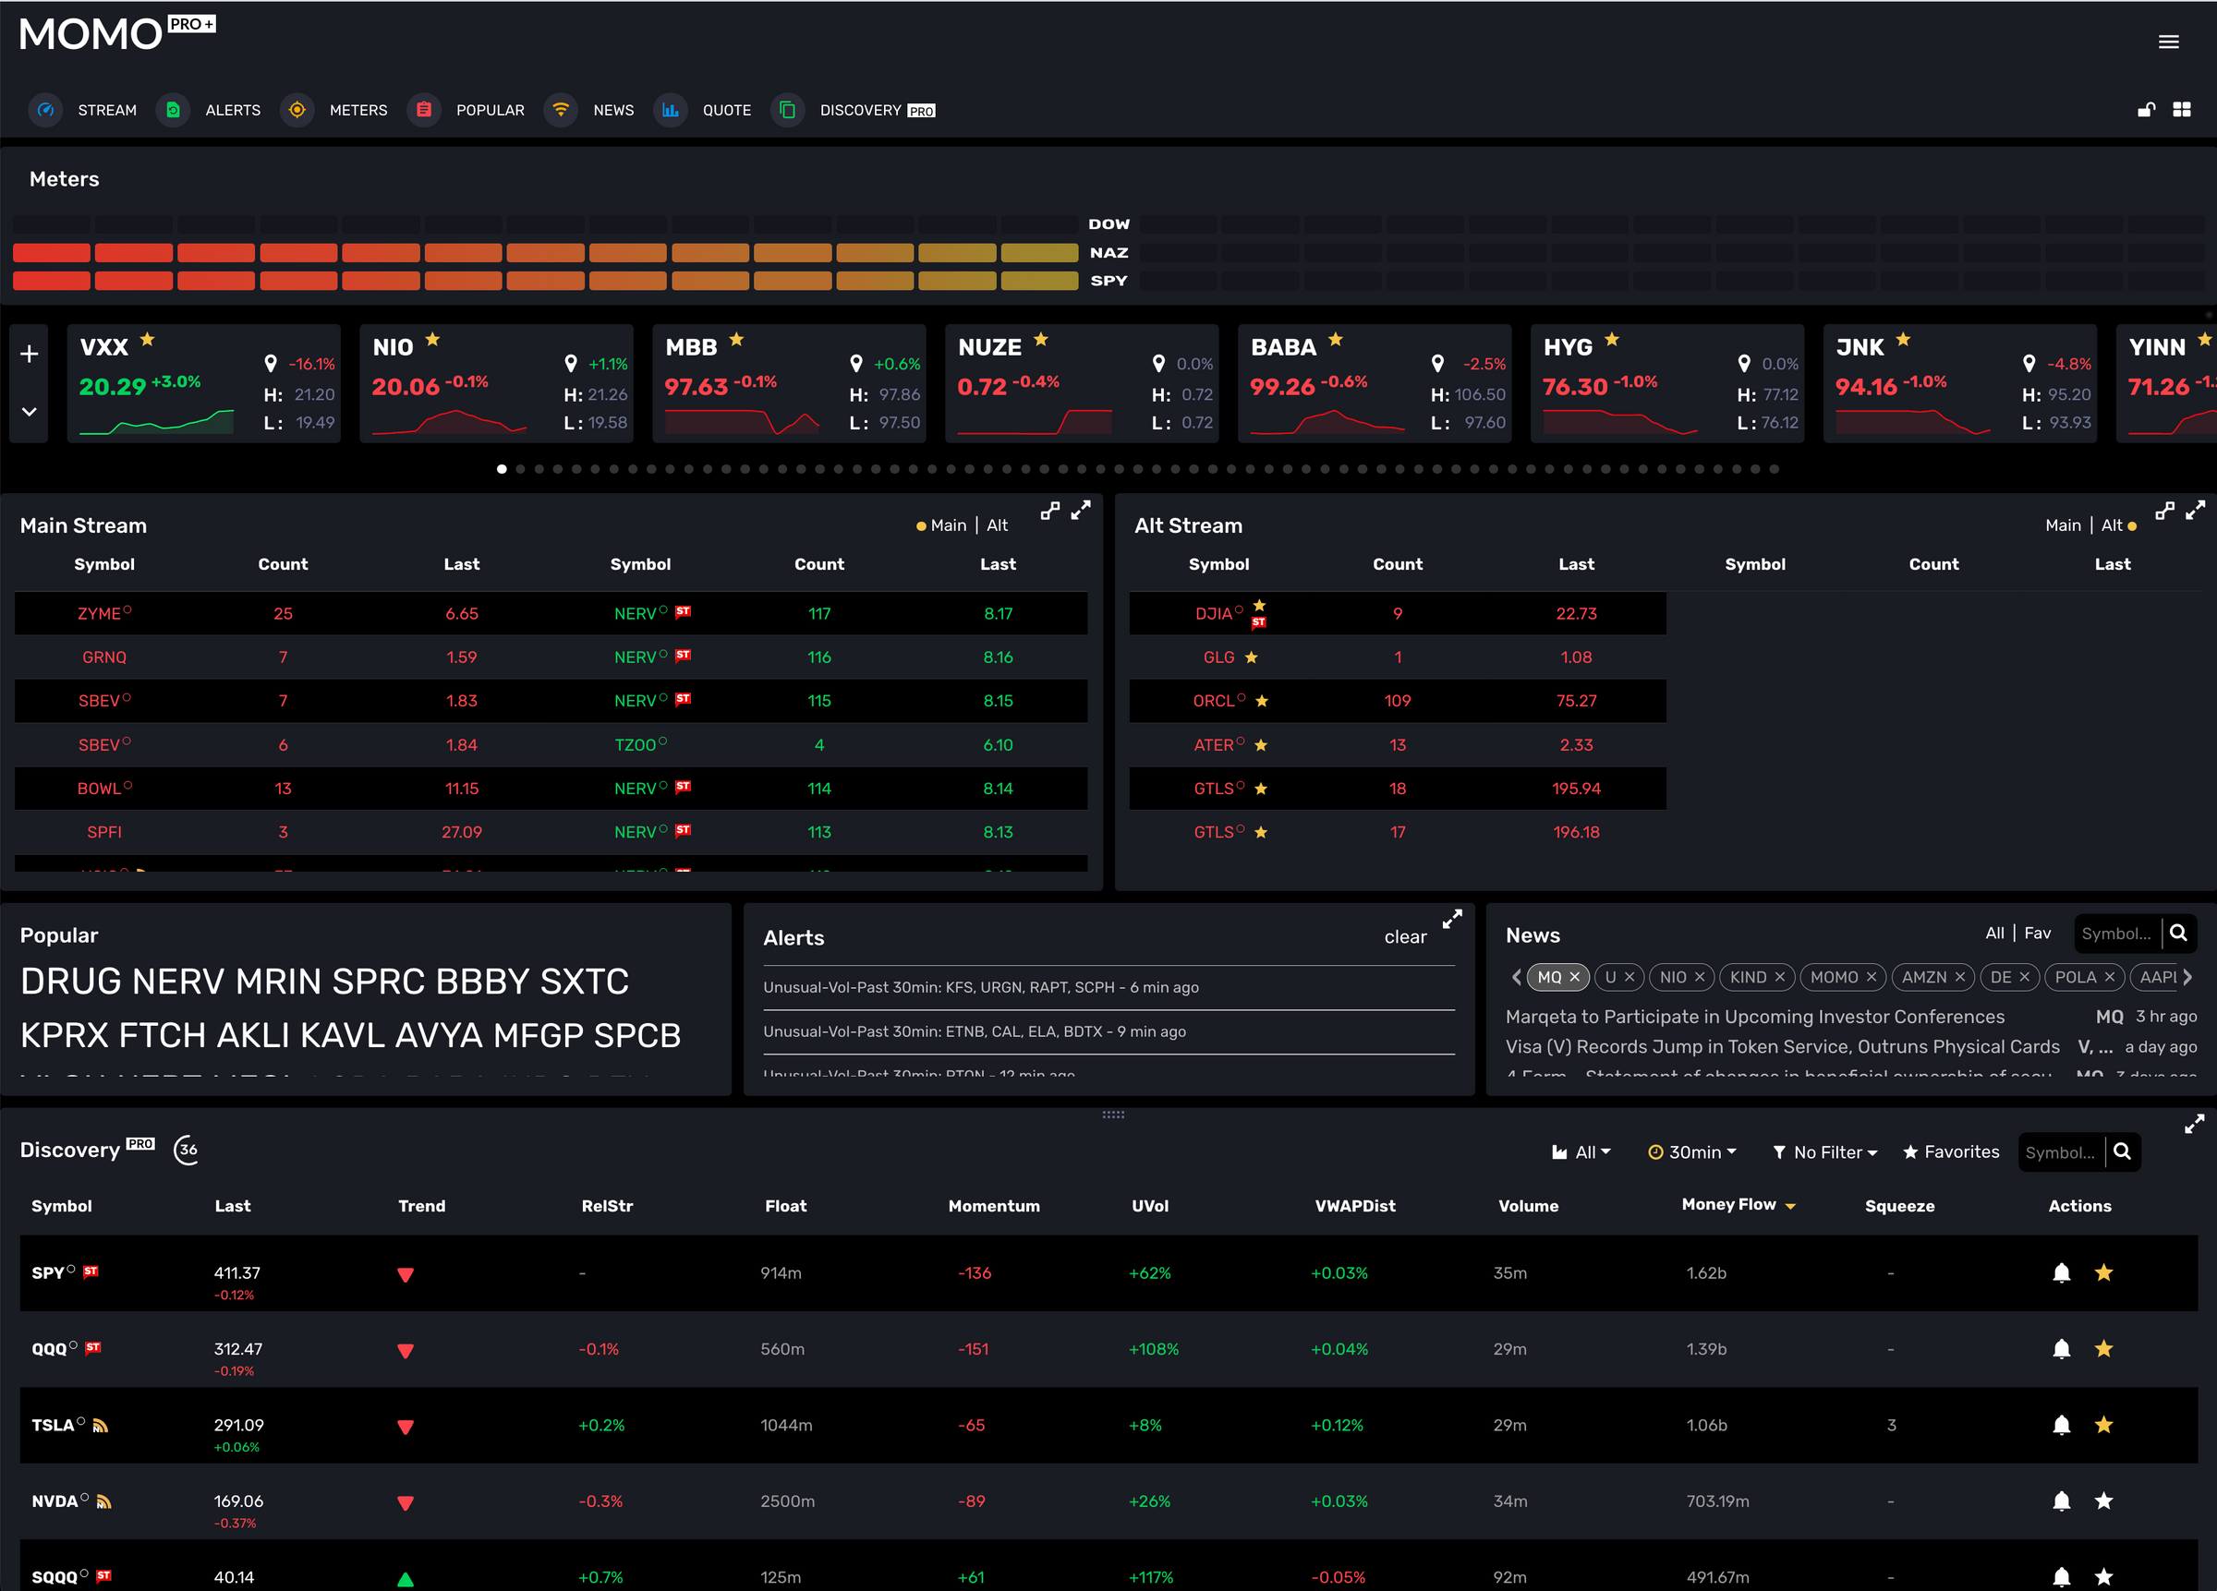
Task: Ring the notification bell on the TSLA row
Action: click(x=2062, y=1425)
